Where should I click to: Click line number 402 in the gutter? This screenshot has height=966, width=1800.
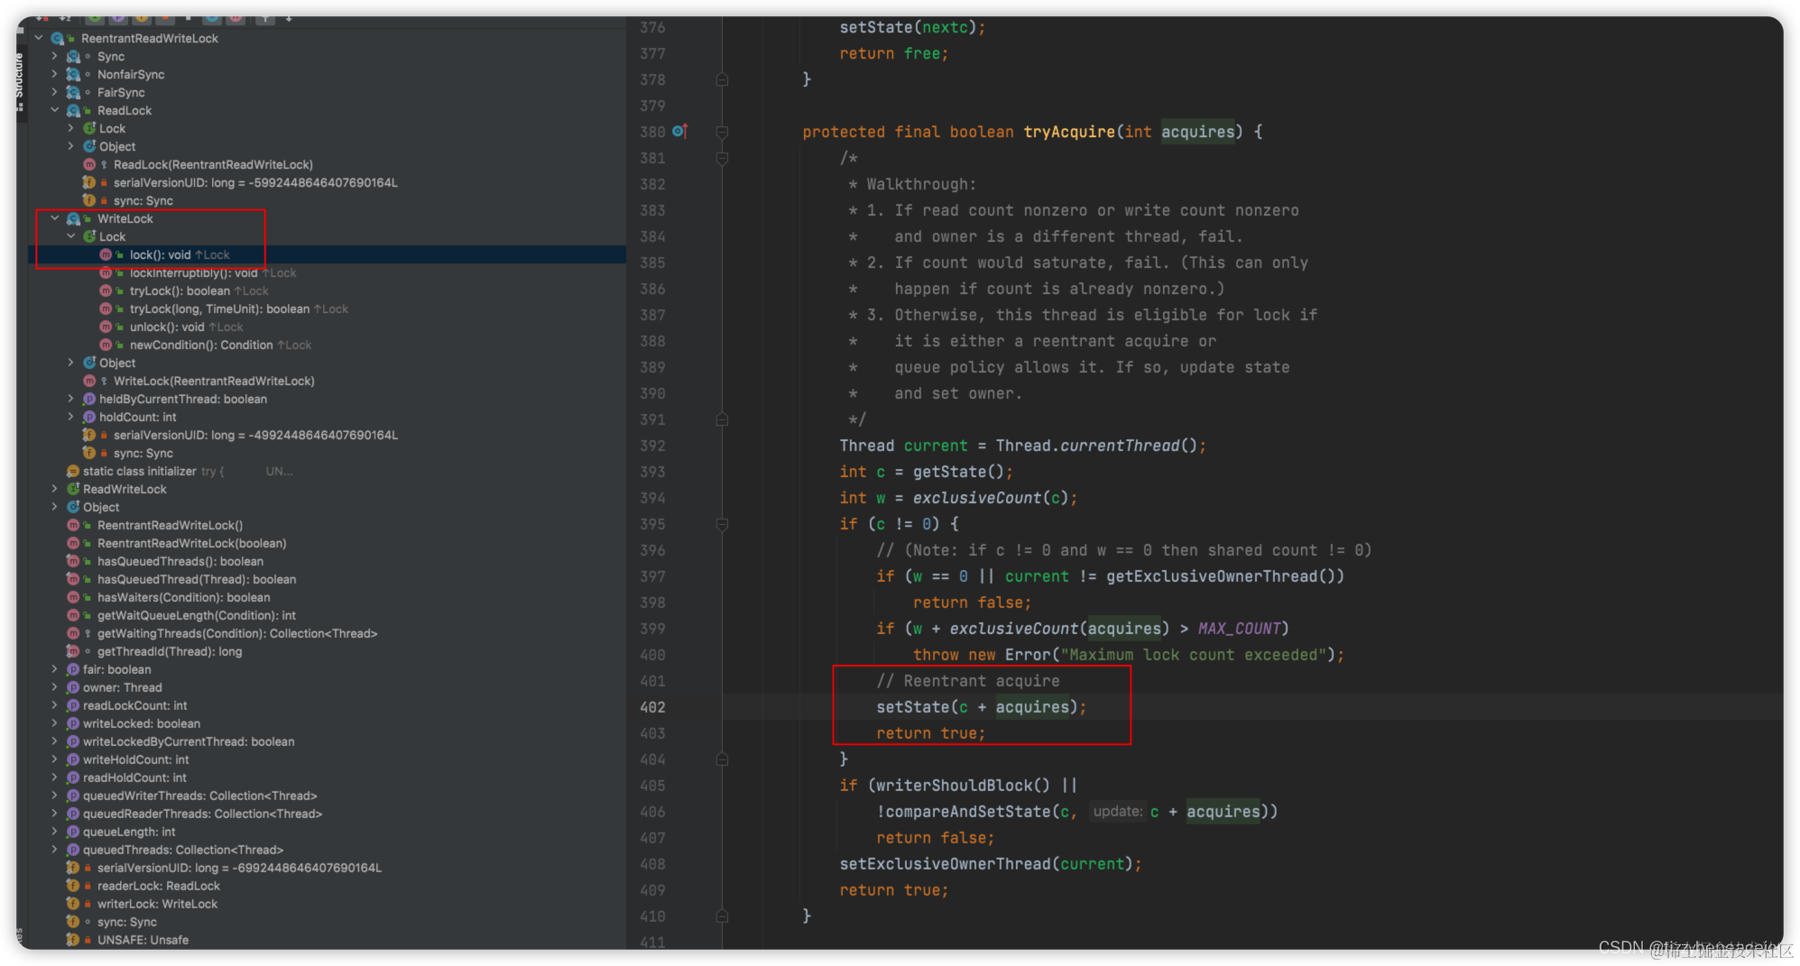(652, 707)
